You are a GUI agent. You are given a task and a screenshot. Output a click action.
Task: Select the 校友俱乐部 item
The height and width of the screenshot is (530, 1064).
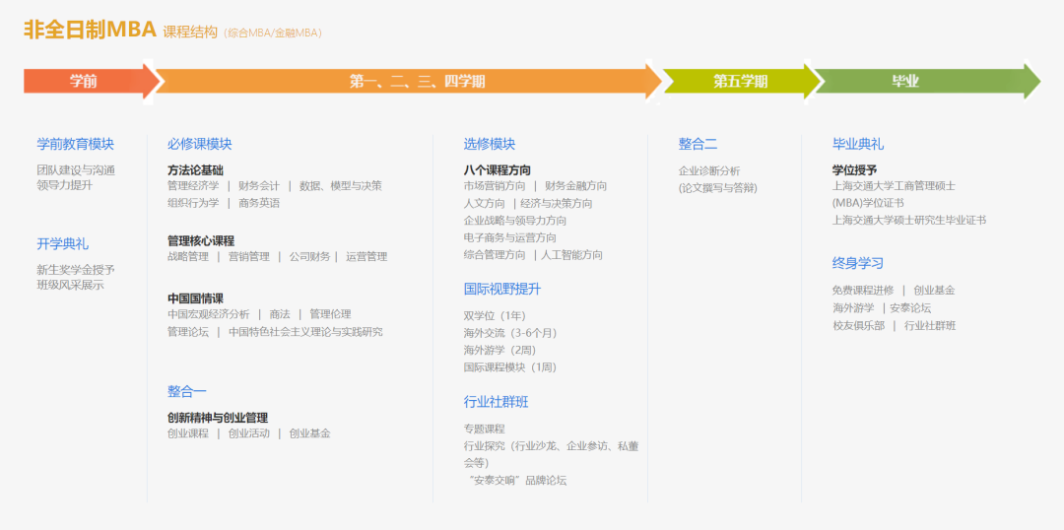coord(858,326)
